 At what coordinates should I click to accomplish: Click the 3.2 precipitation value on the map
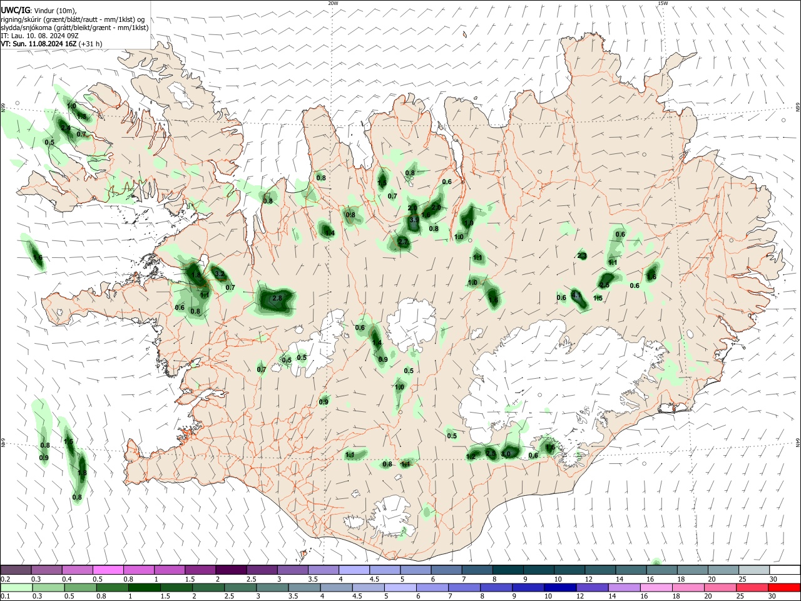[219, 274]
